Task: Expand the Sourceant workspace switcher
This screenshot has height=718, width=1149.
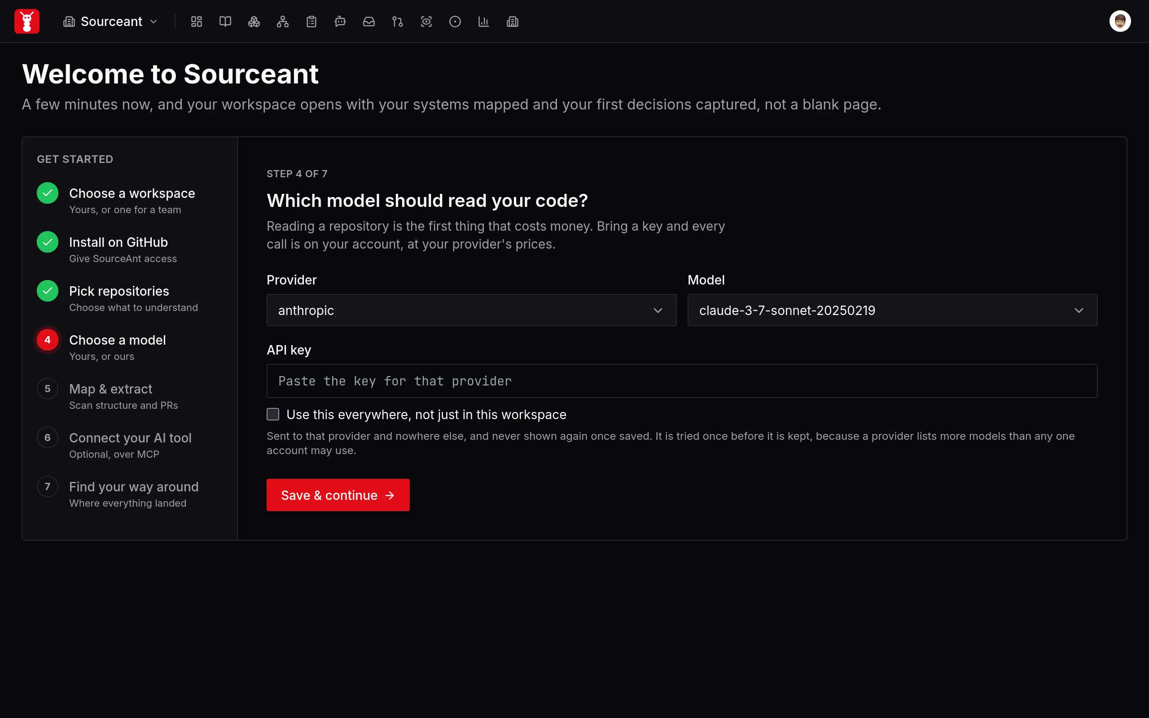Action: tap(110, 22)
